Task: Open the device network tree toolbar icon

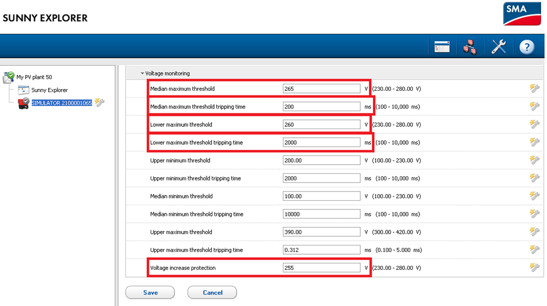Action: point(470,47)
